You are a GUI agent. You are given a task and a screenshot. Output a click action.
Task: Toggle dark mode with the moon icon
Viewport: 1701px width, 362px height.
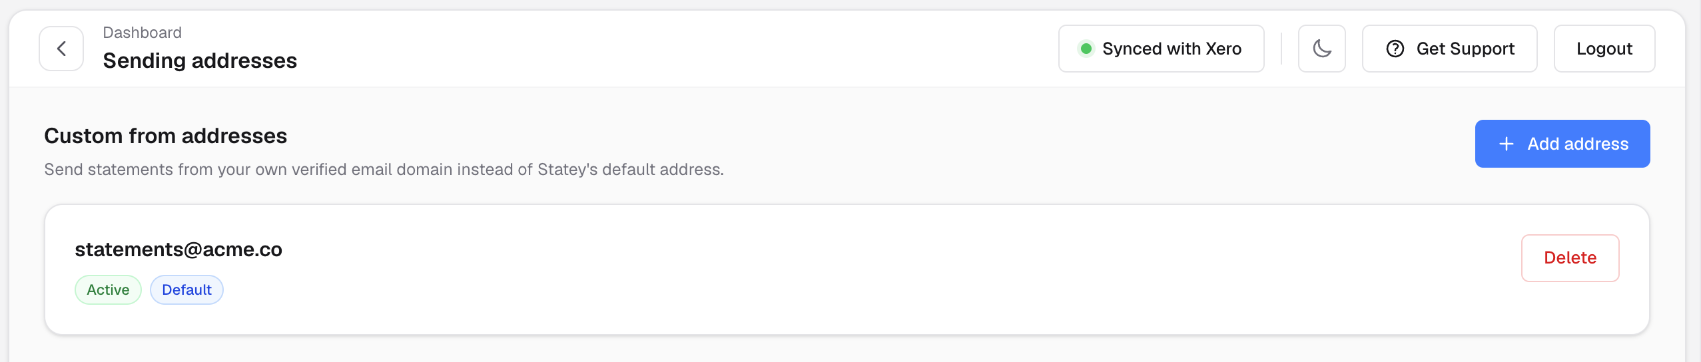coord(1322,49)
